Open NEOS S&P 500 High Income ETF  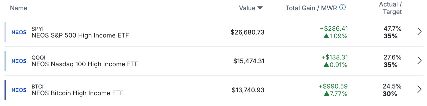(x=80, y=35)
